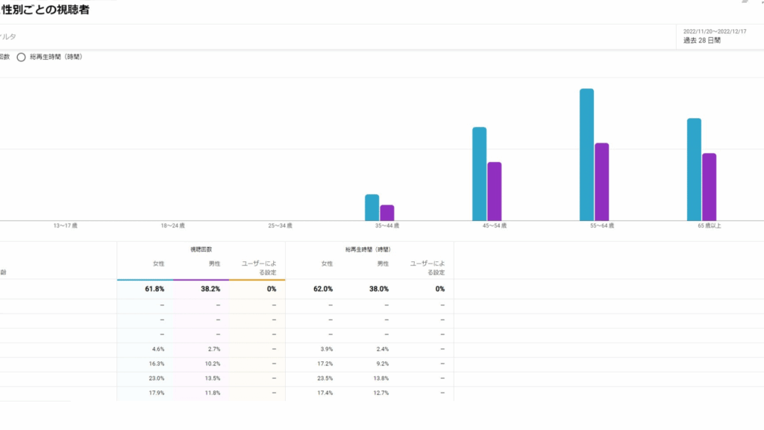
Task: Click the 38.0% total cell
Action: [378, 289]
